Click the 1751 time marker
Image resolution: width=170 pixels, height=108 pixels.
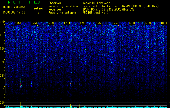18,23
